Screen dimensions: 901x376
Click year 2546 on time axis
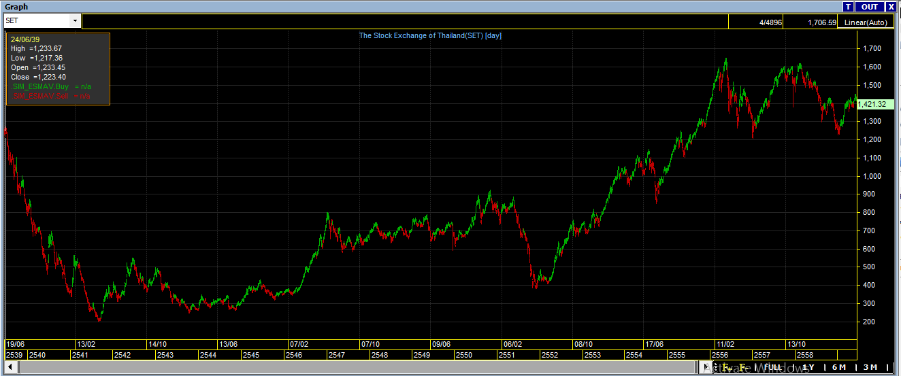point(294,355)
